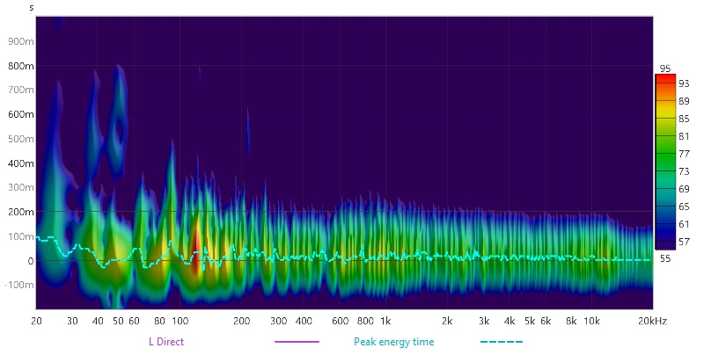This screenshot has height=355, width=704.
Task: Click the 400m time axis label
Action: pyautogui.click(x=20, y=163)
